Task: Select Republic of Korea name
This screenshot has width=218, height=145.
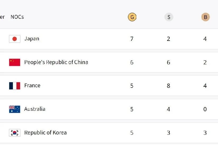Action: [x=45, y=133]
